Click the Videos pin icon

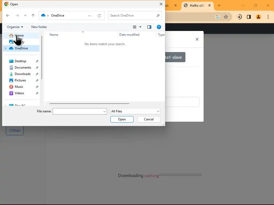[37, 93]
